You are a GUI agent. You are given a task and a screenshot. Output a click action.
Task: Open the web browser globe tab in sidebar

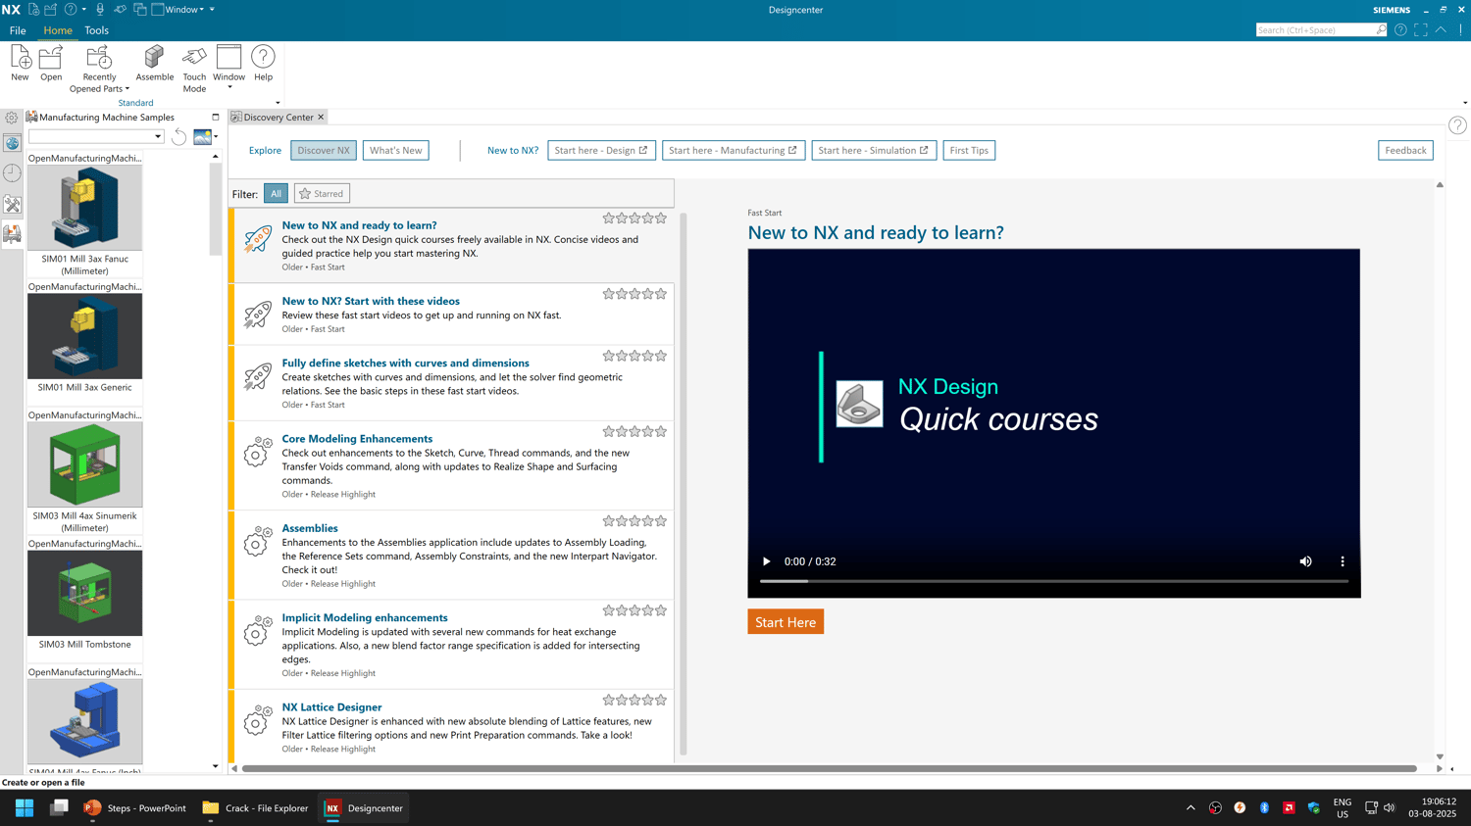12,143
